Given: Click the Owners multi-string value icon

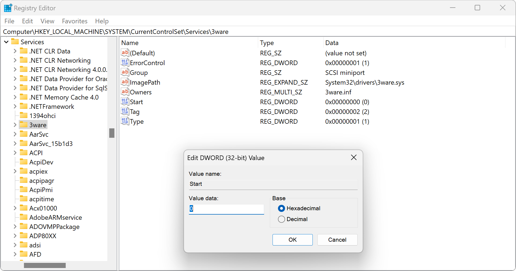Looking at the screenshot, I should [x=125, y=92].
